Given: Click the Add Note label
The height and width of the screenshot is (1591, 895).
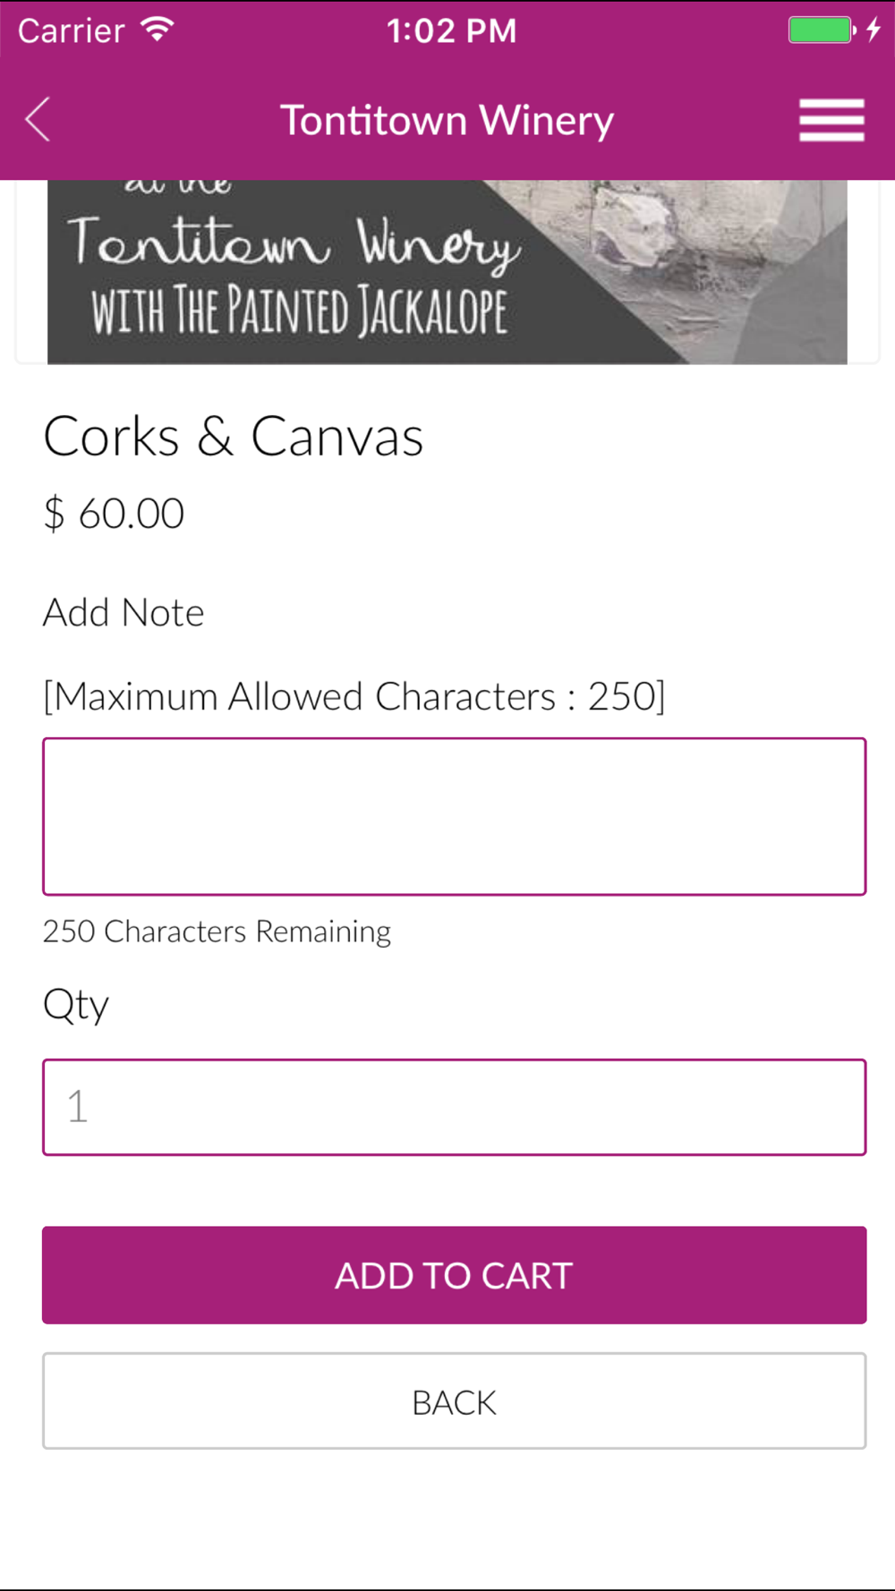Looking at the screenshot, I should click(124, 613).
